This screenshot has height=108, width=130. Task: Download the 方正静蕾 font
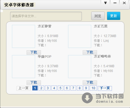[x=34, y=52]
